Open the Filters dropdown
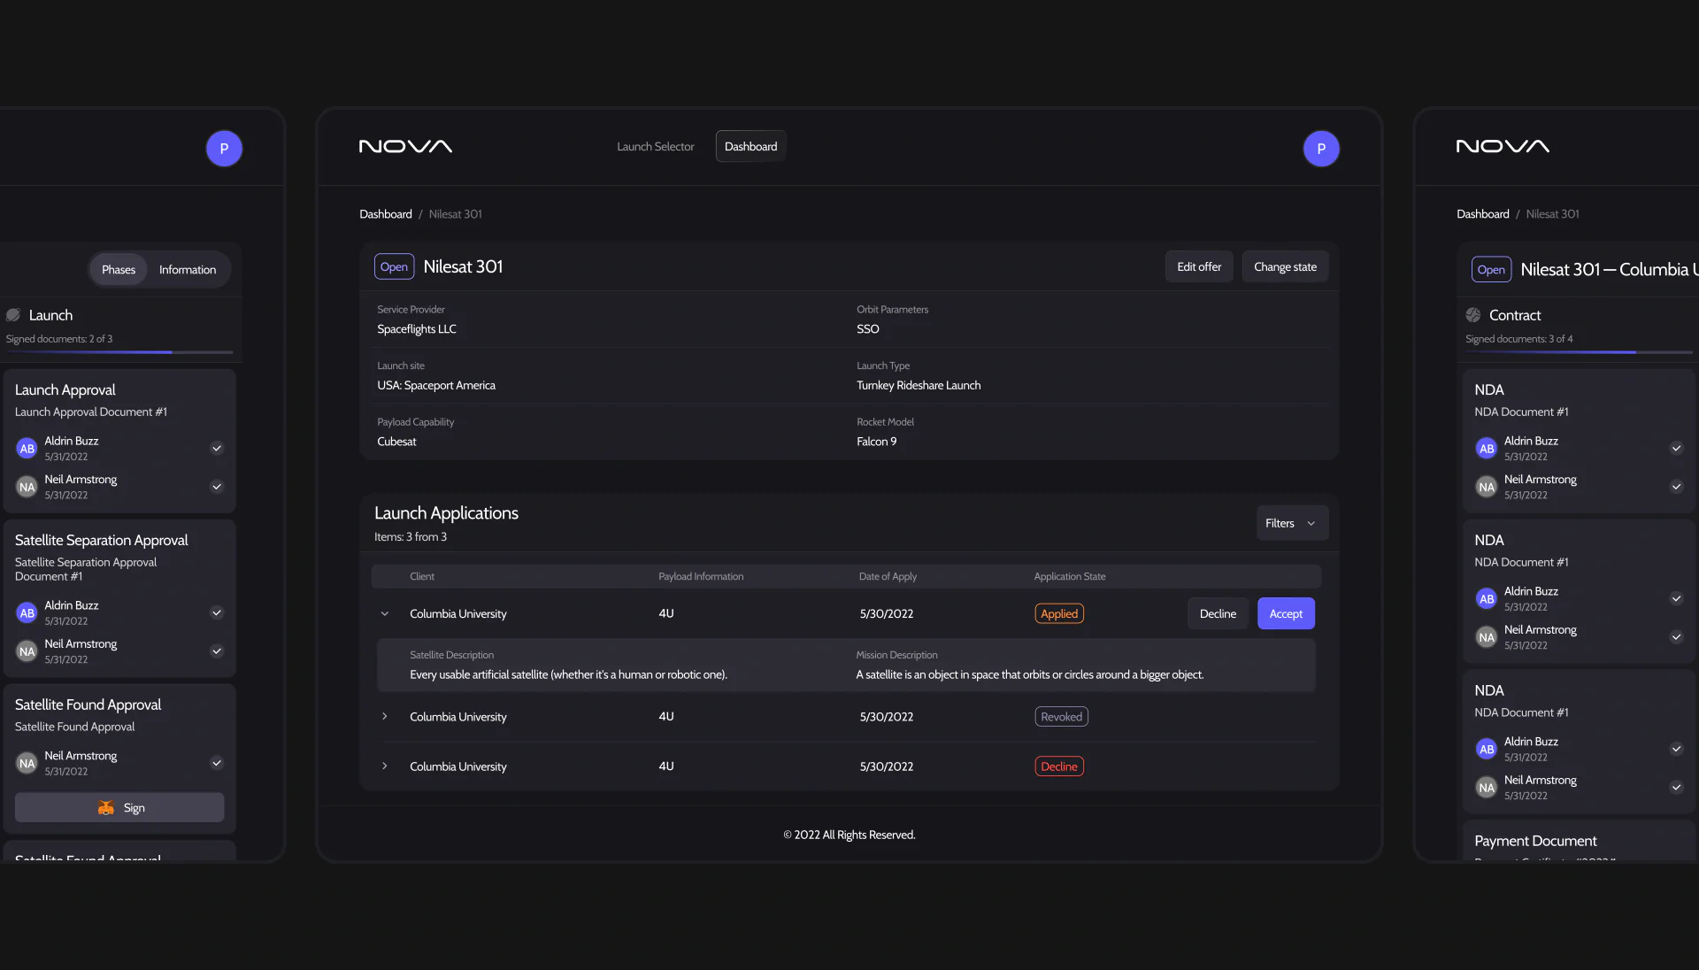This screenshot has width=1699, height=970. tap(1291, 523)
